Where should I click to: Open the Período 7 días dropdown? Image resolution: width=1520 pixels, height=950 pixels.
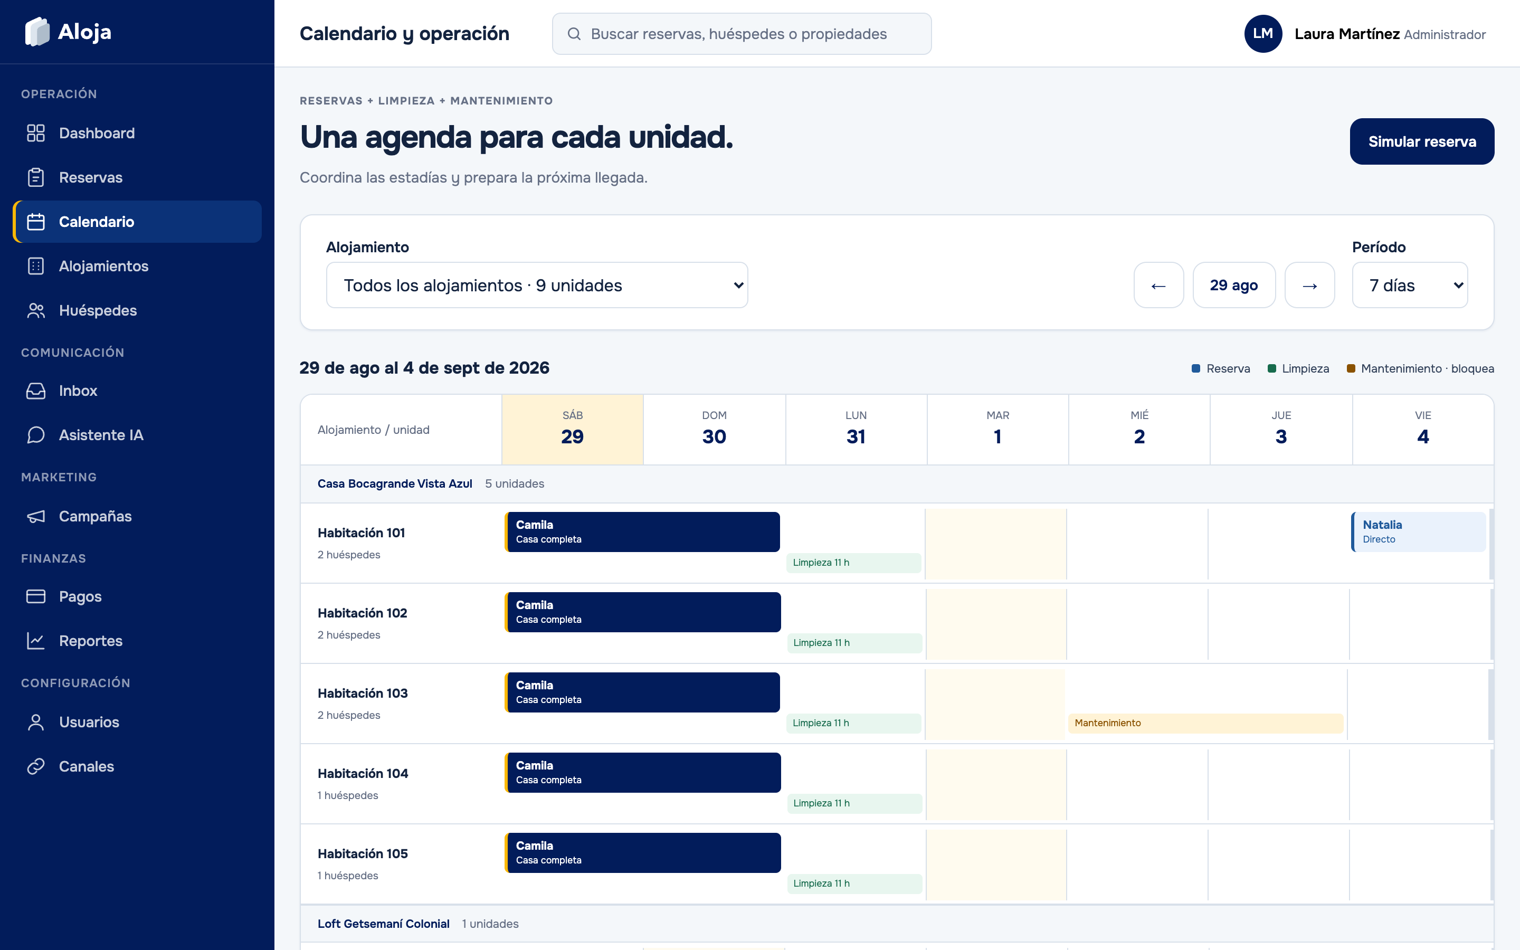pos(1410,285)
